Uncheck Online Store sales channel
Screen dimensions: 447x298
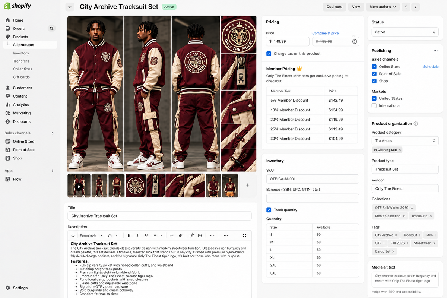point(374,67)
